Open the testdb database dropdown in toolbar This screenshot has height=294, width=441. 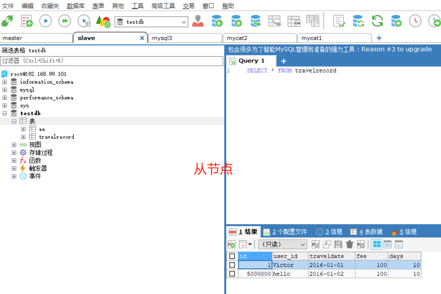[x=151, y=22]
